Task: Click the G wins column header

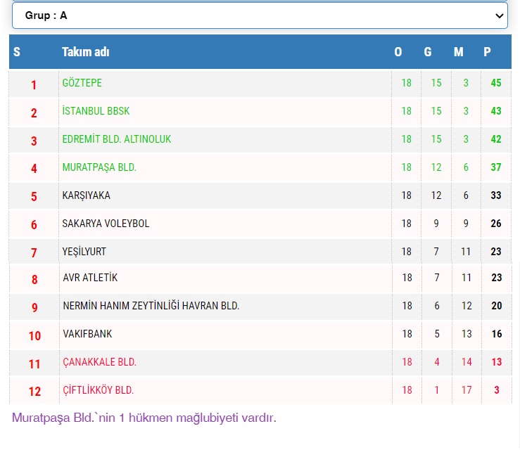Action: pos(428,52)
